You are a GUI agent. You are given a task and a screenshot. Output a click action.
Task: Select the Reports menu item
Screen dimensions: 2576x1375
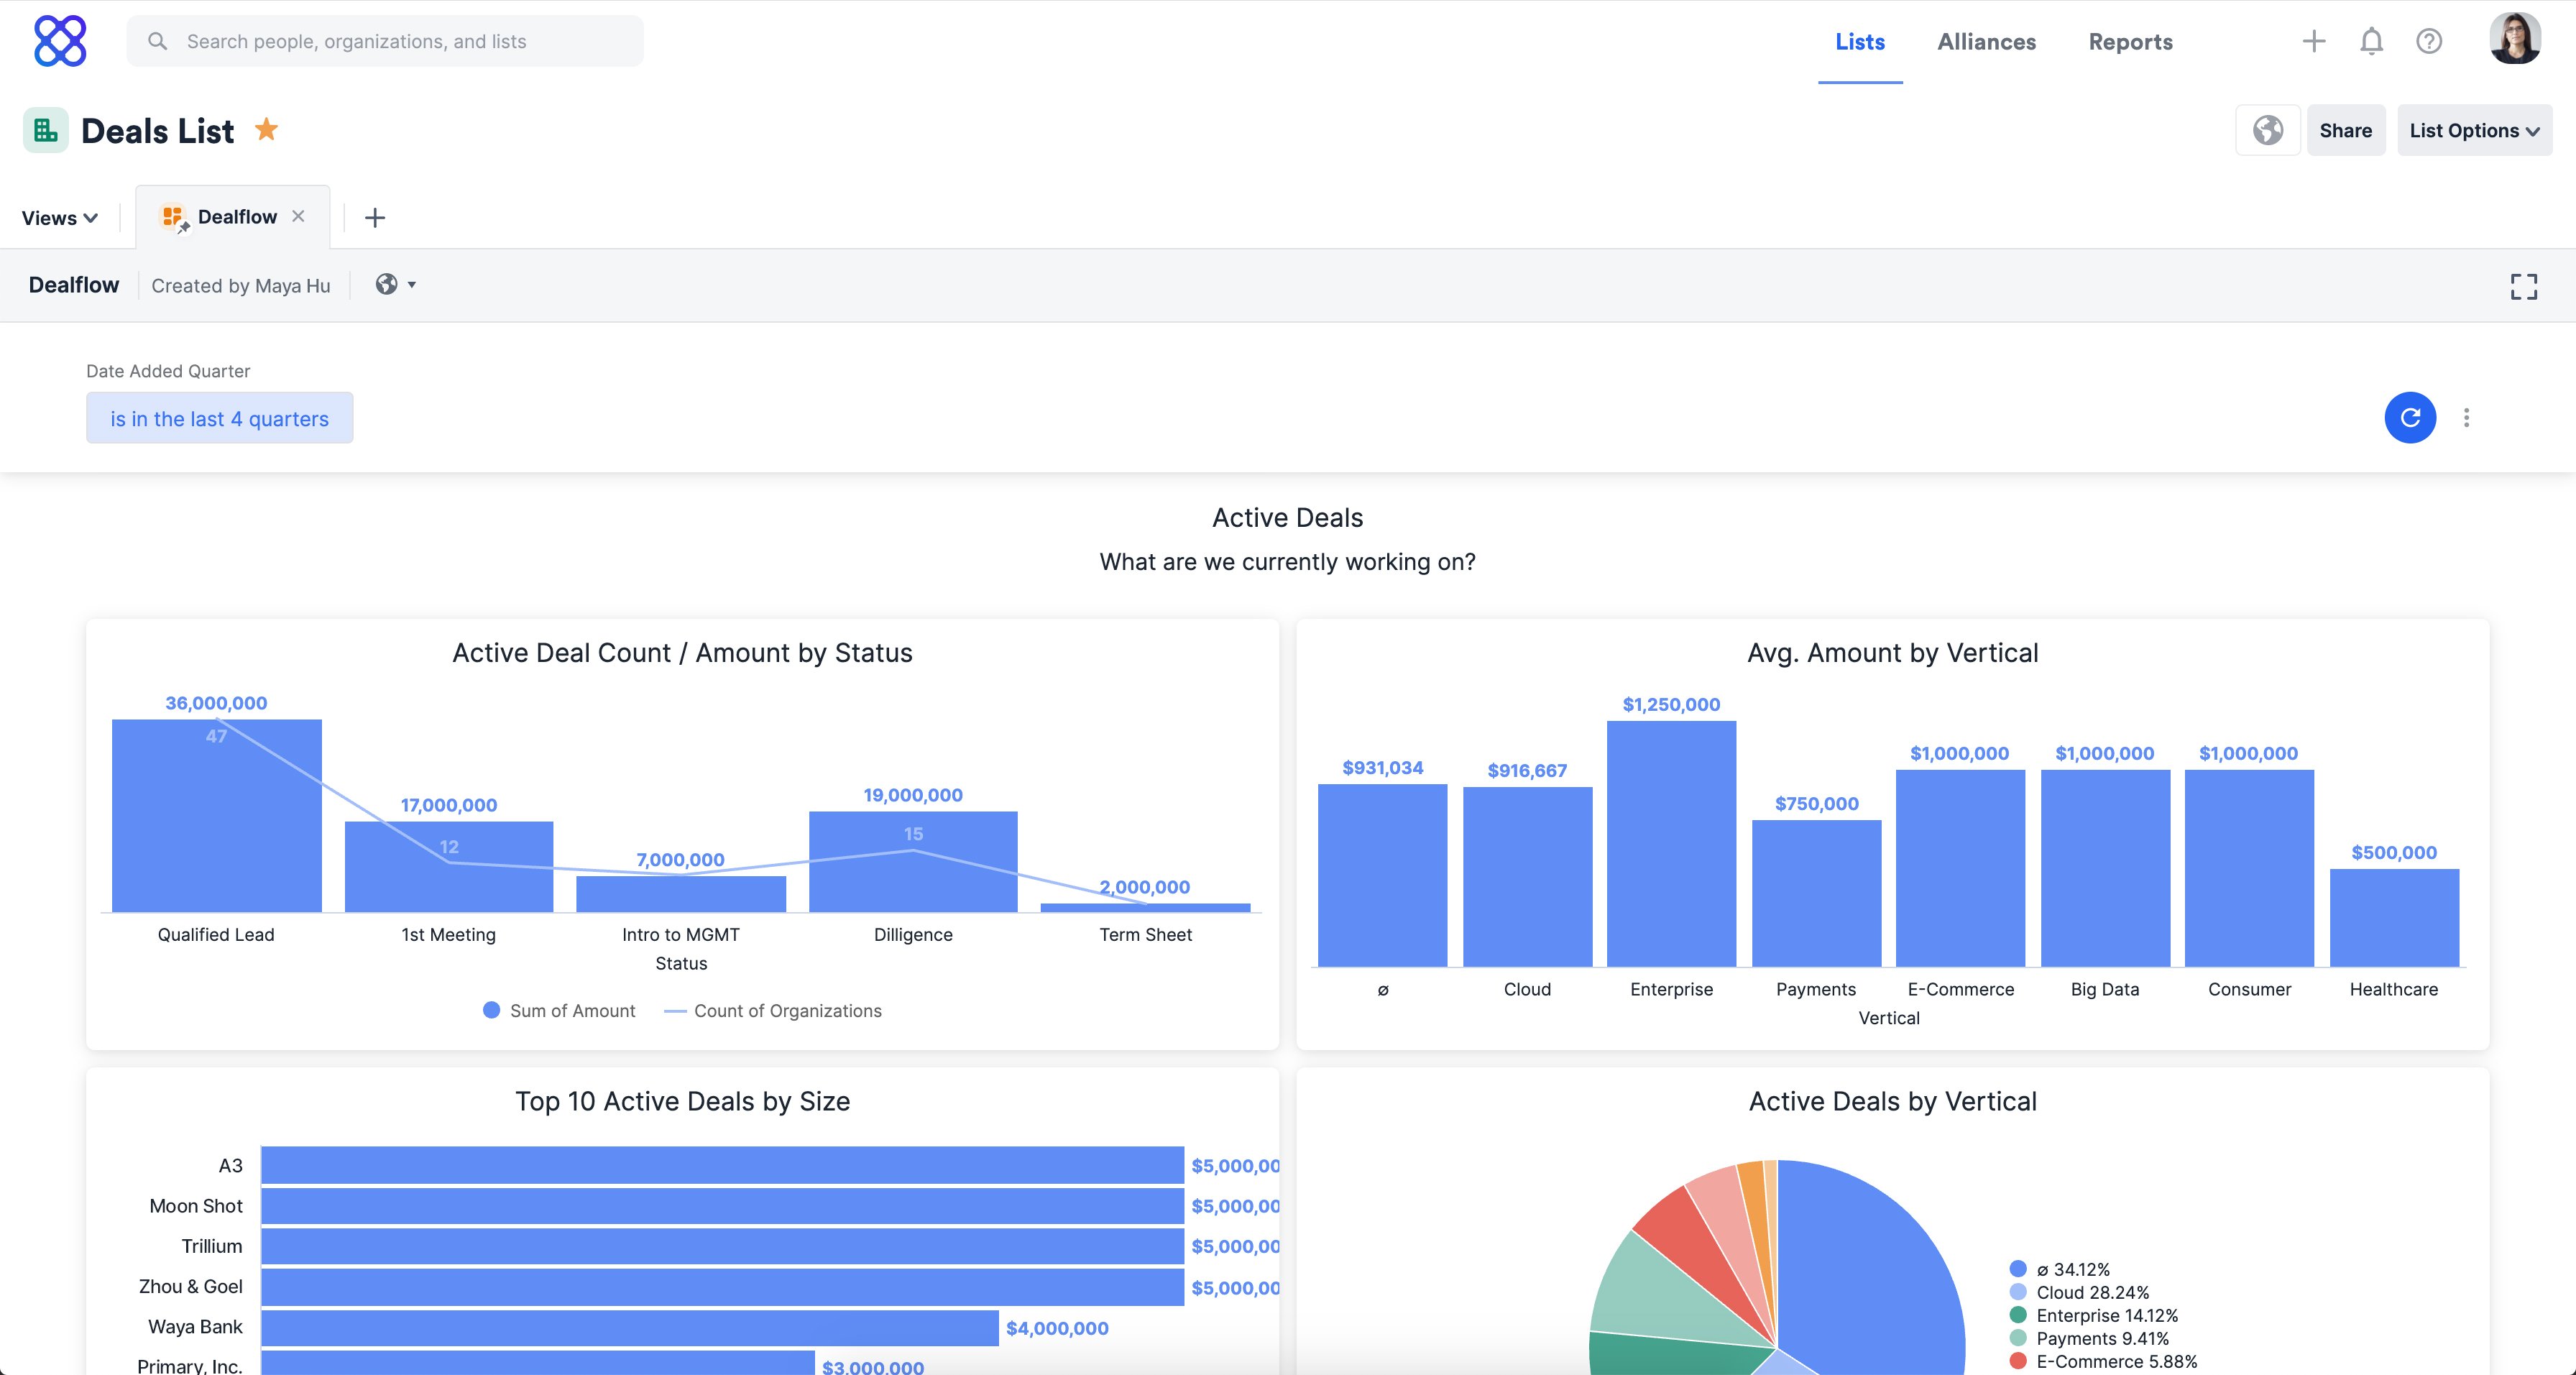[2130, 41]
